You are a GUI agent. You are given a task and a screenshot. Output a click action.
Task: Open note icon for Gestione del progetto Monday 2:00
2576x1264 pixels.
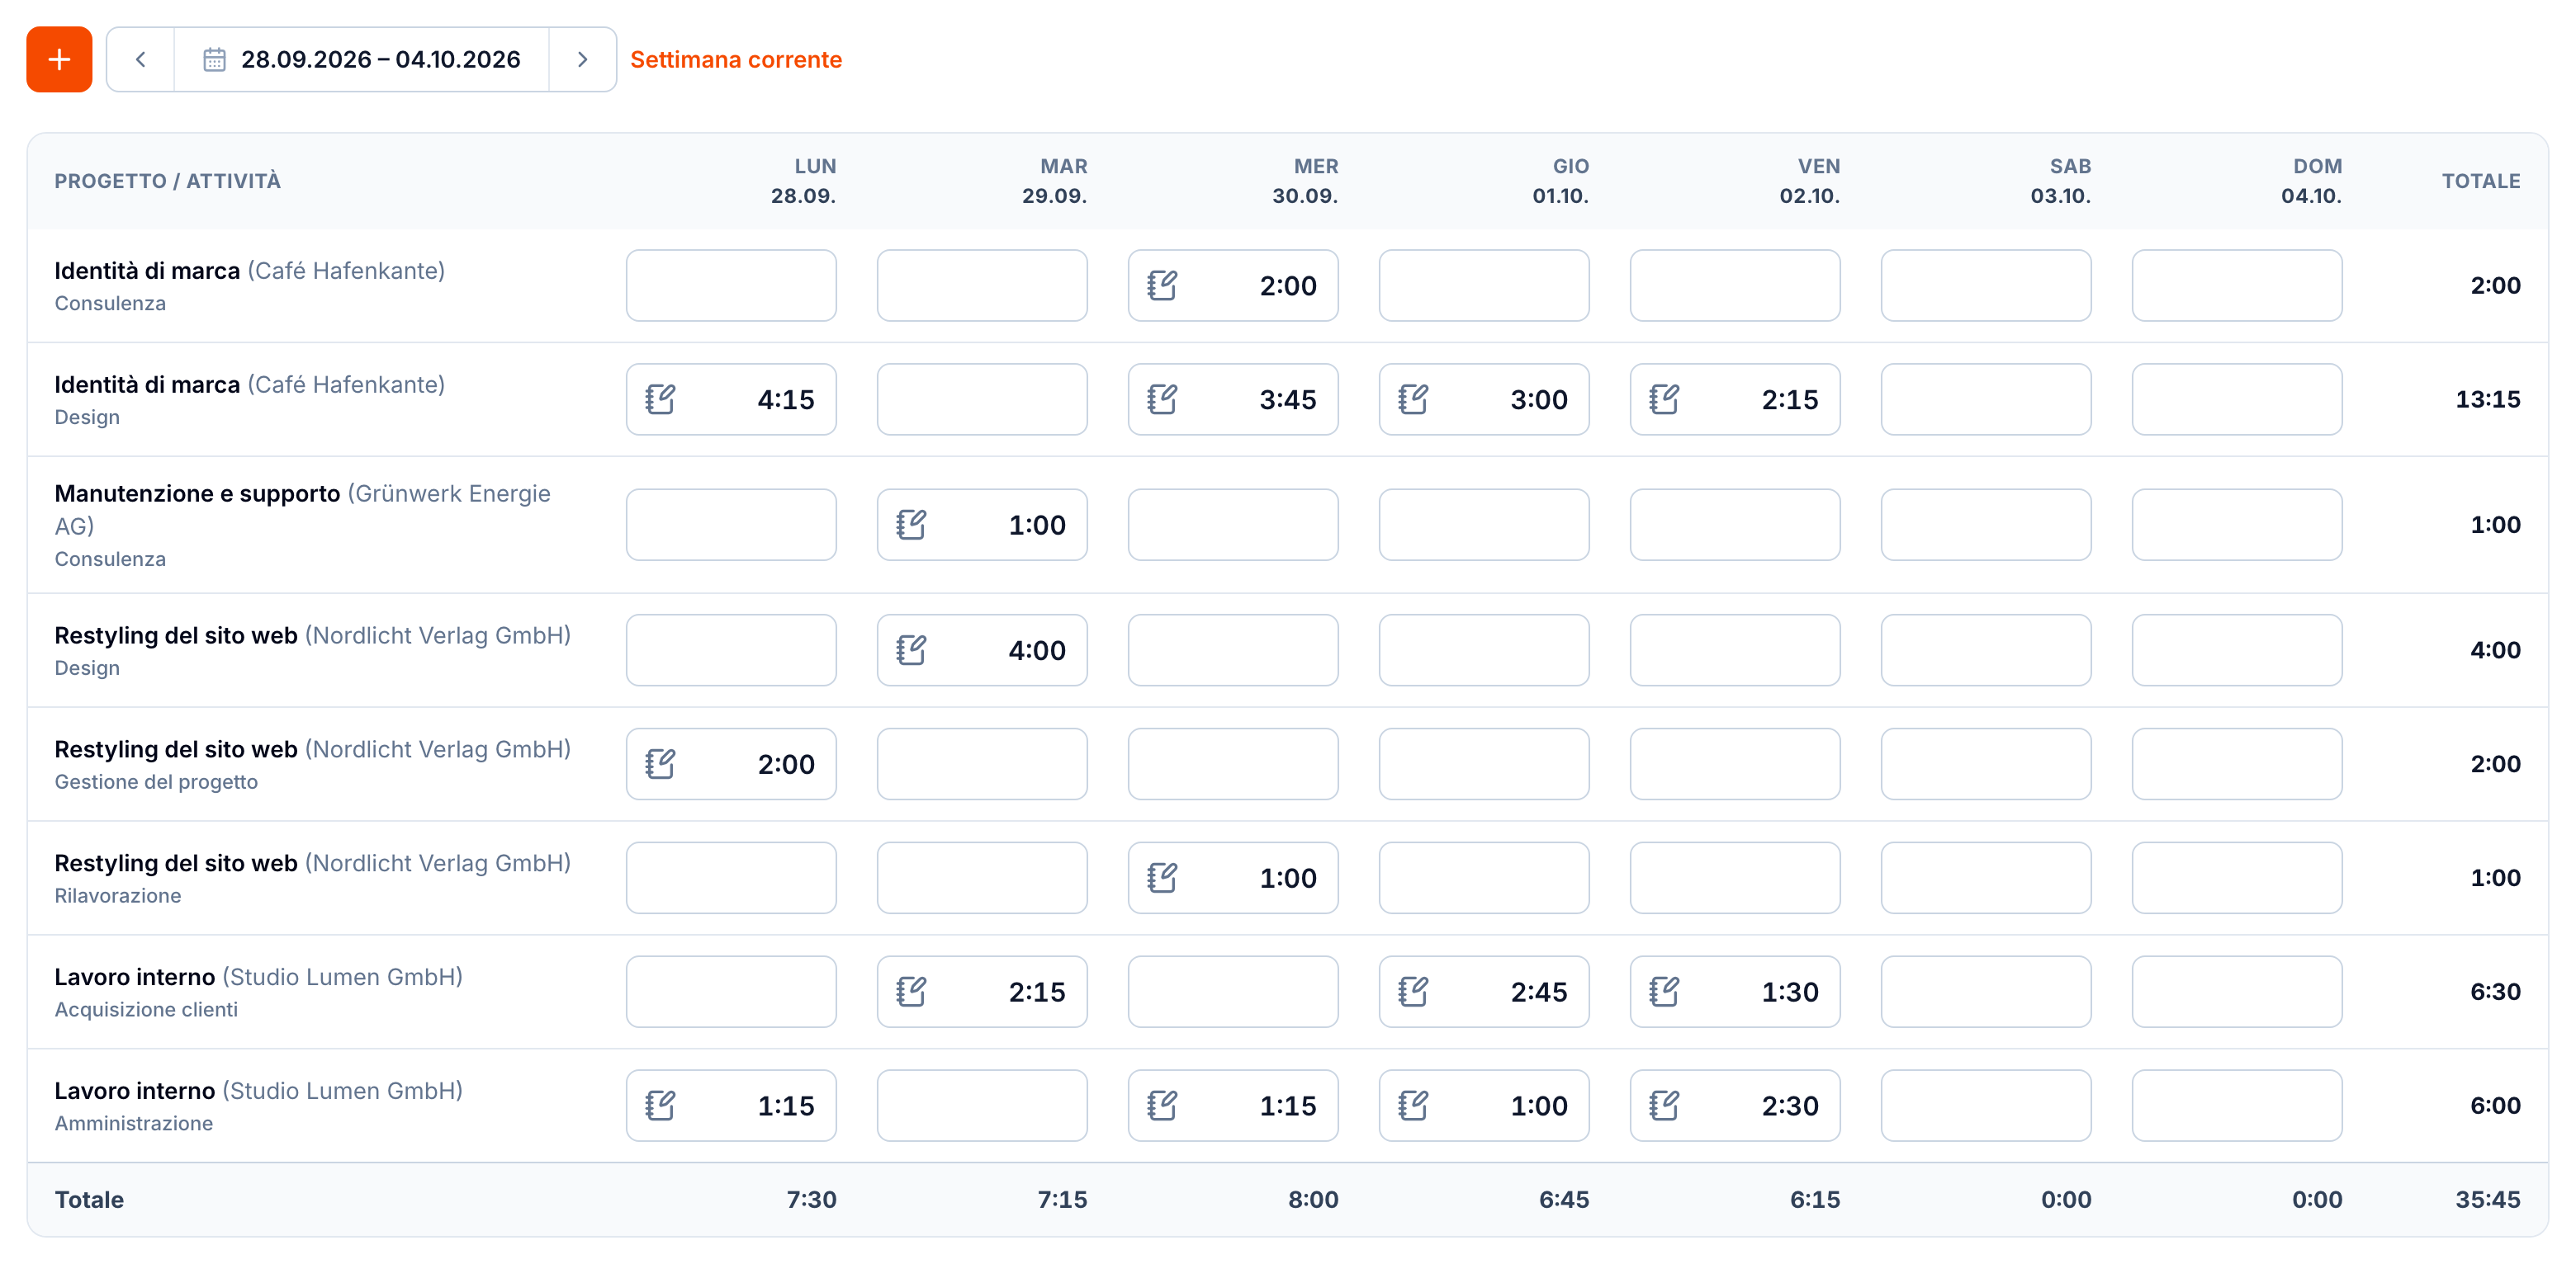[x=660, y=764]
